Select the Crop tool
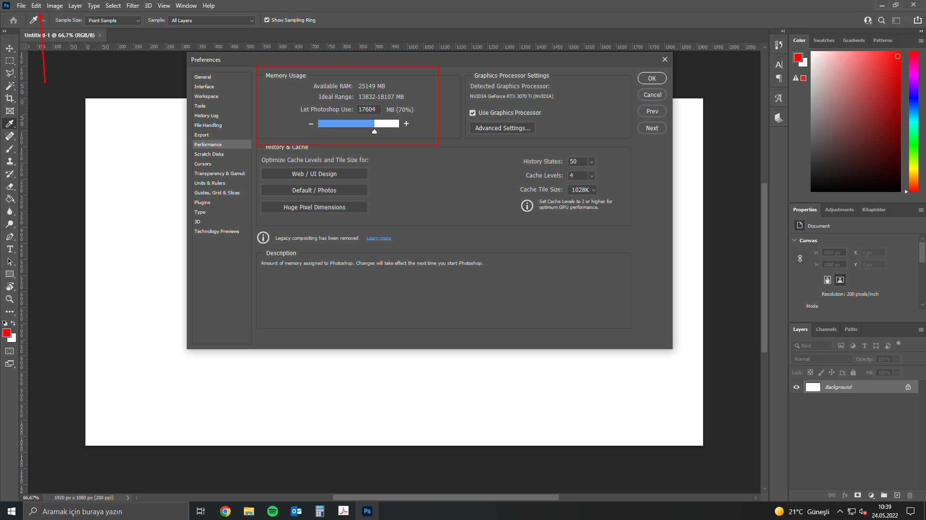This screenshot has height=520, width=926. point(10,98)
